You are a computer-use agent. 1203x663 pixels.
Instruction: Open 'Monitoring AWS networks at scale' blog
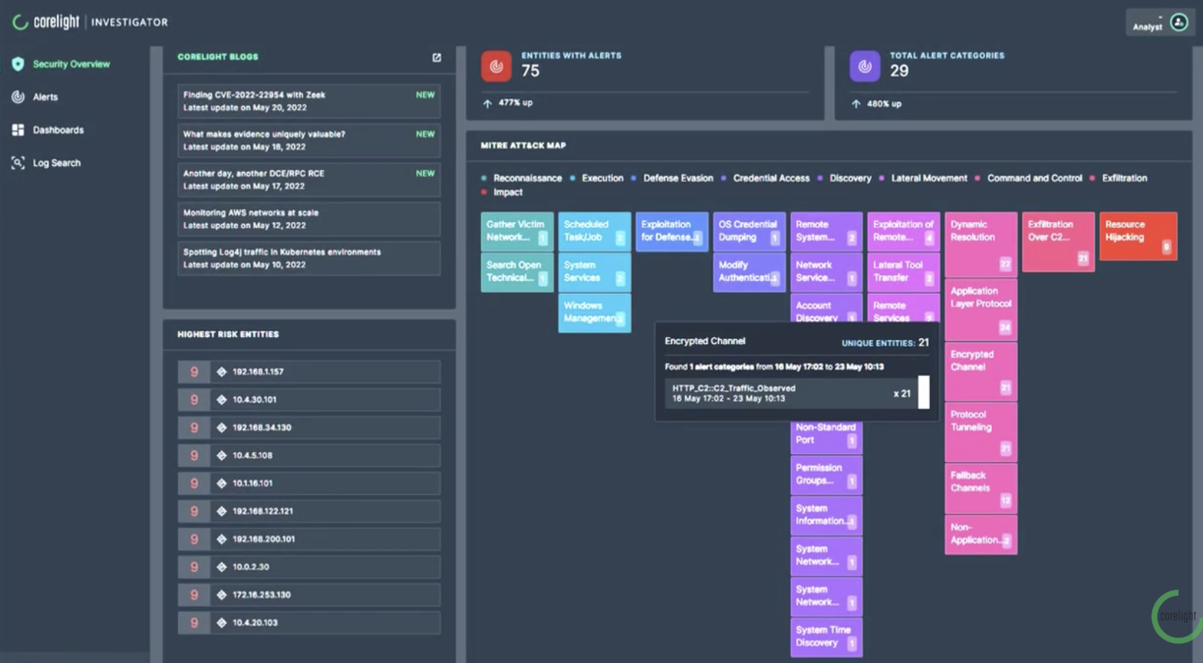(x=309, y=219)
